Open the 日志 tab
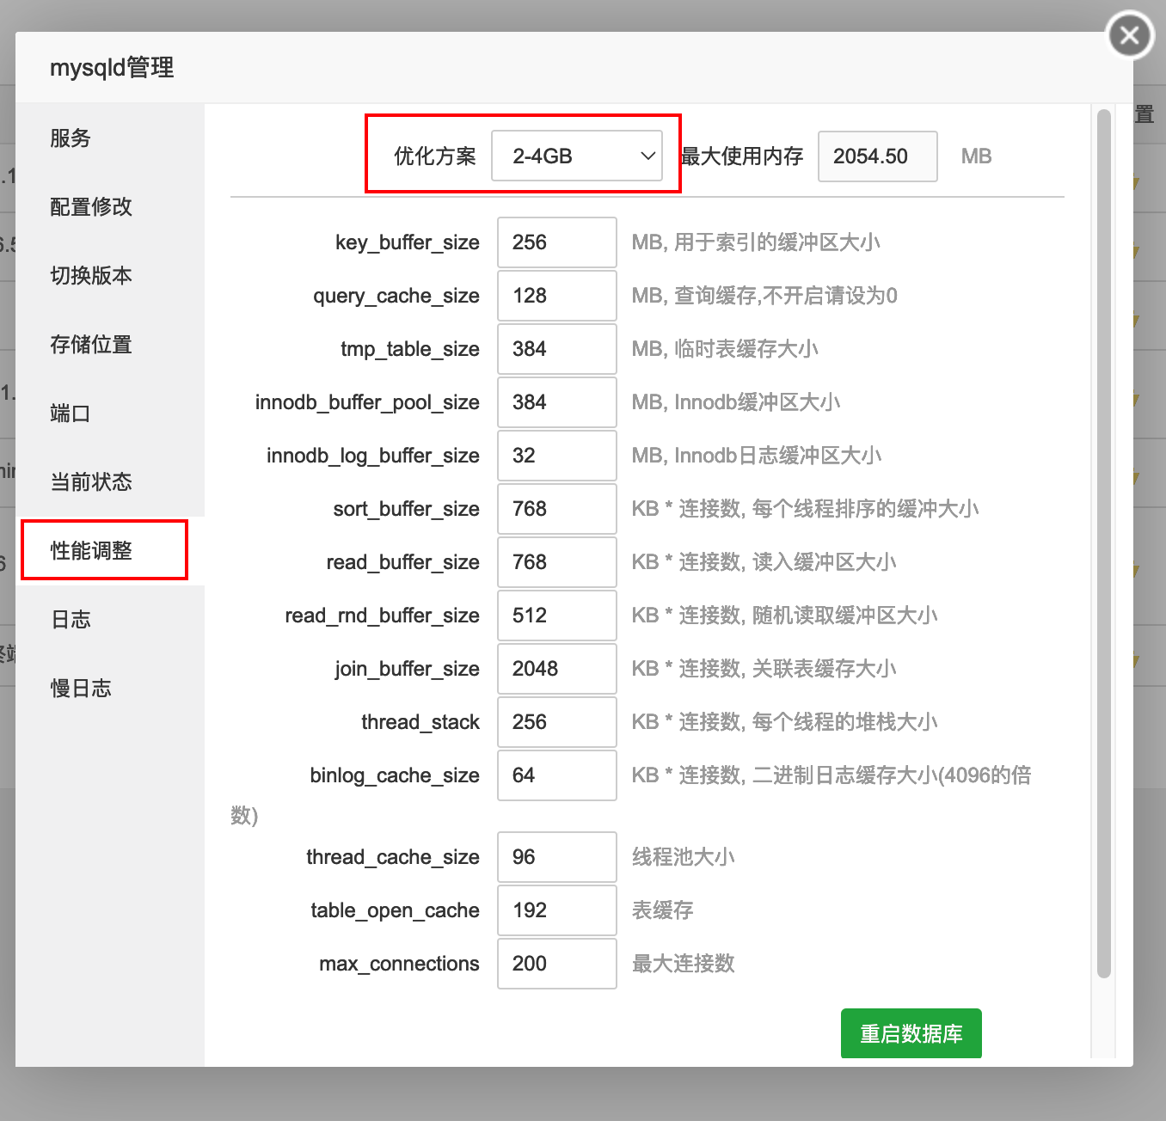 pos(110,620)
